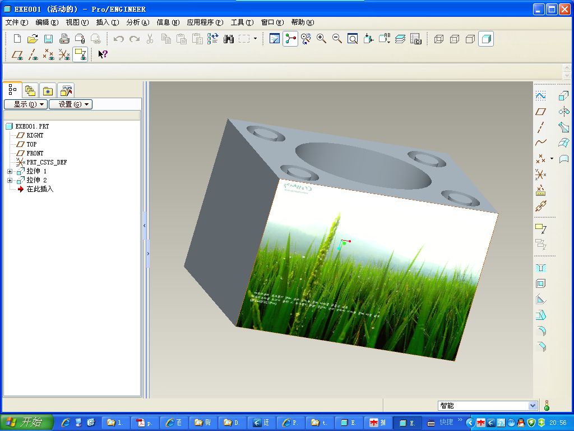
Task: Undo the last action with the undo arrow
Action: click(118, 39)
